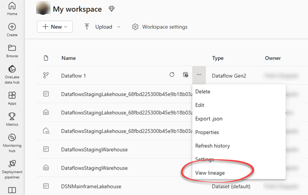Click the house icon beside second DataflowsStagingWarehouse
The height and width of the screenshot is (195, 308).
[46, 168]
